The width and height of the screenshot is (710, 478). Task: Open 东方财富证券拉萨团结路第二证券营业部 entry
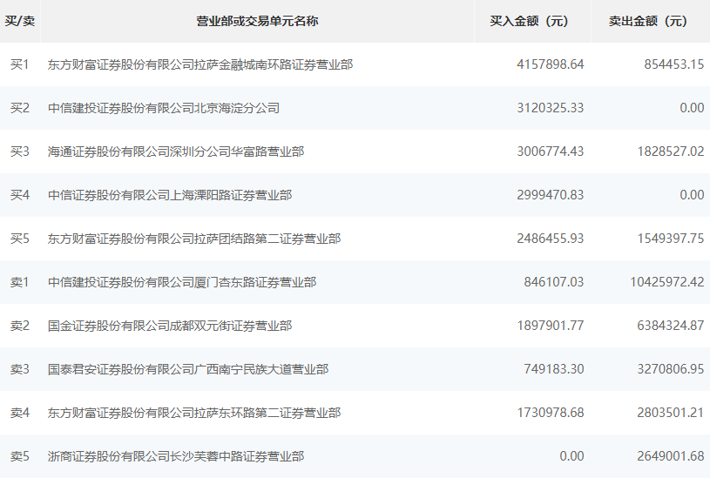pyautogui.click(x=194, y=238)
